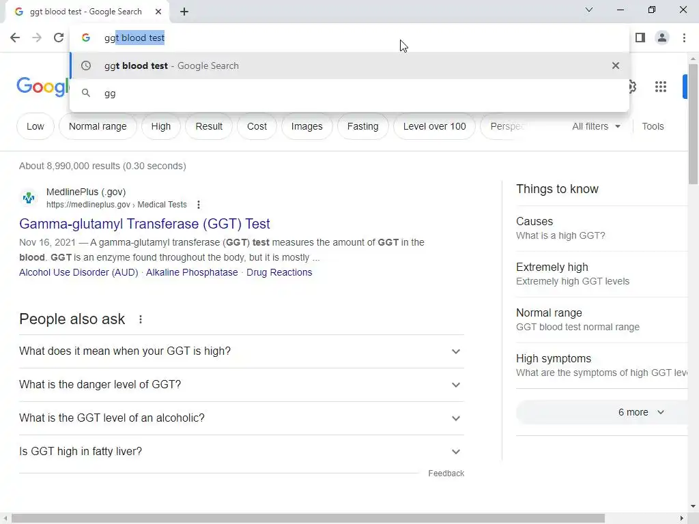This screenshot has height=524, width=699.
Task: Expand 'What does it mean when your GGT is high?'
Action: click(x=242, y=351)
